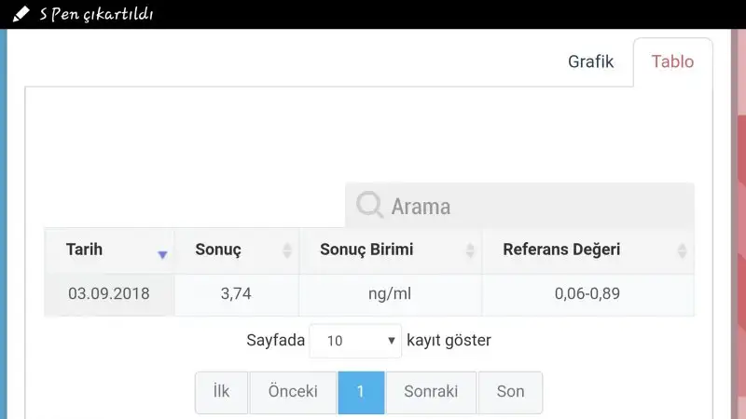Screen dimensions: 746x419
Task: Jump to last page with Son
Action: click(x=510, y=392)
